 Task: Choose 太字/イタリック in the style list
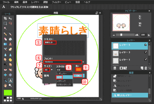65,85
